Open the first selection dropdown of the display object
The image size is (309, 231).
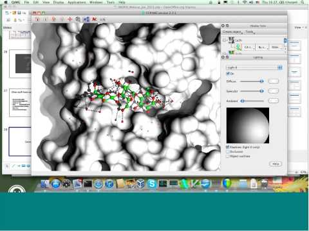[248, 47]
